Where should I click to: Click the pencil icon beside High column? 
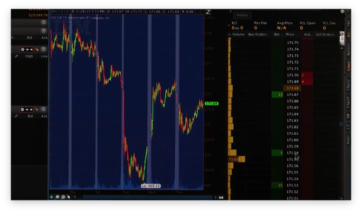click(17, 56)
